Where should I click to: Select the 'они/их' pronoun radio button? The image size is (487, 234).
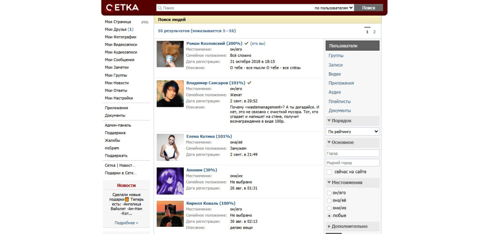pyautogui.click(x=329, y=208)
